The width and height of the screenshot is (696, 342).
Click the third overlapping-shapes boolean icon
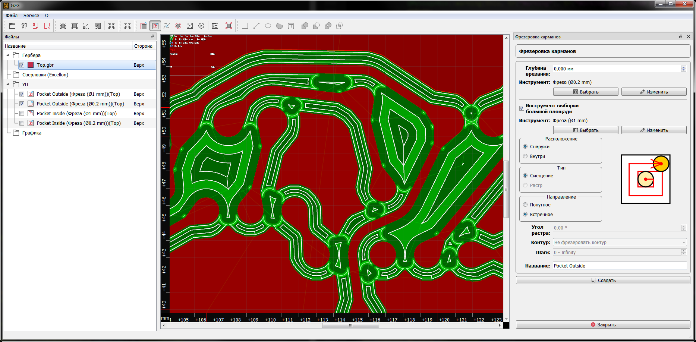328,26
